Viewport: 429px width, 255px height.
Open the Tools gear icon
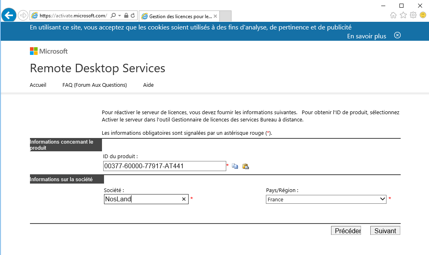pyautogui.click(x=413, y=15)
